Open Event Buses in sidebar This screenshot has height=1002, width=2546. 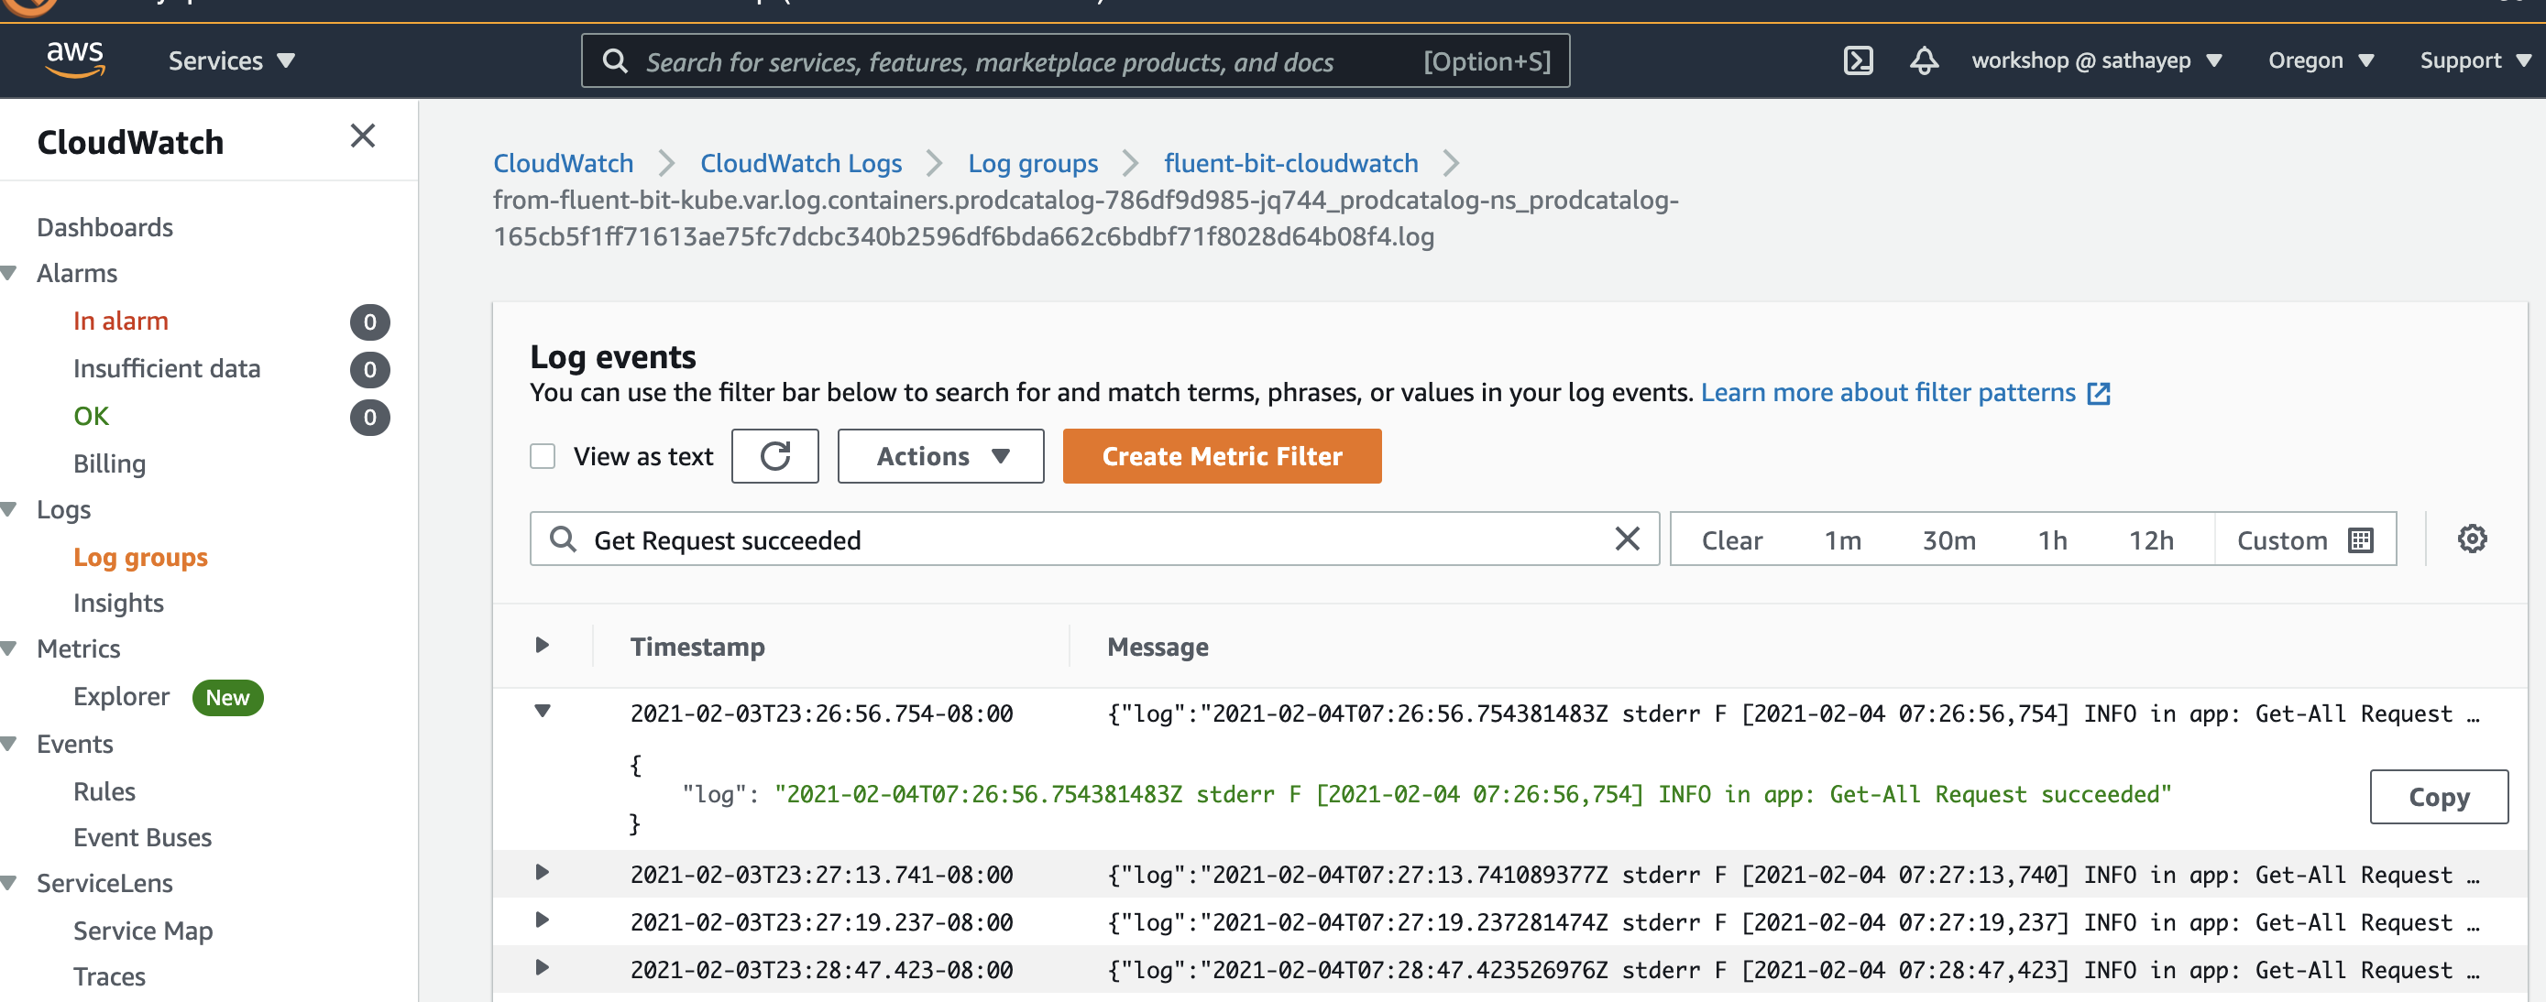point(142,838)
